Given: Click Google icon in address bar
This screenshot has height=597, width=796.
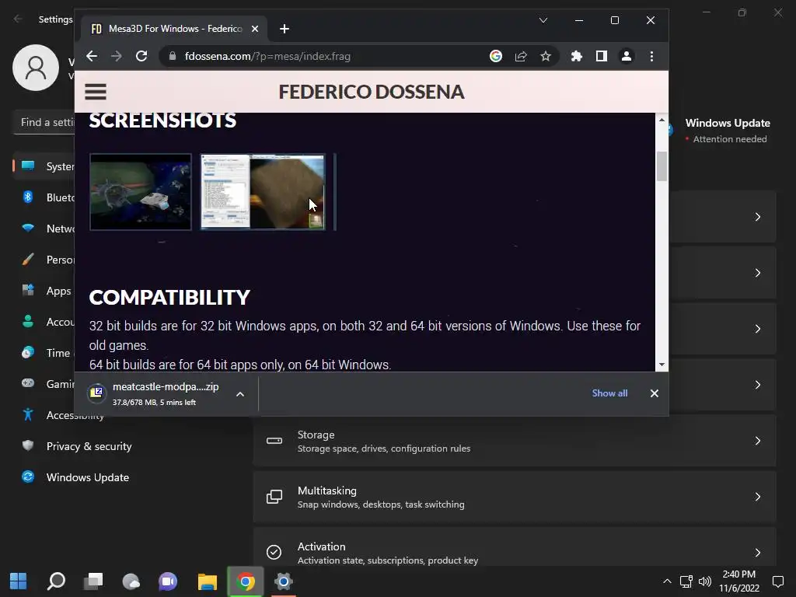Looking at the screenshot, I should 496,56.
